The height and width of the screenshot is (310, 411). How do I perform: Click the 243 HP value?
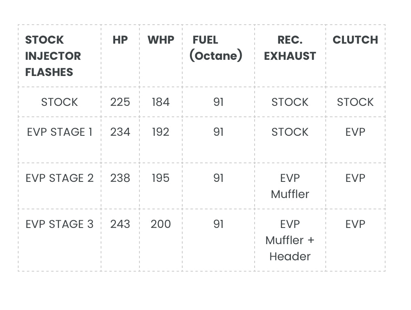120,224
